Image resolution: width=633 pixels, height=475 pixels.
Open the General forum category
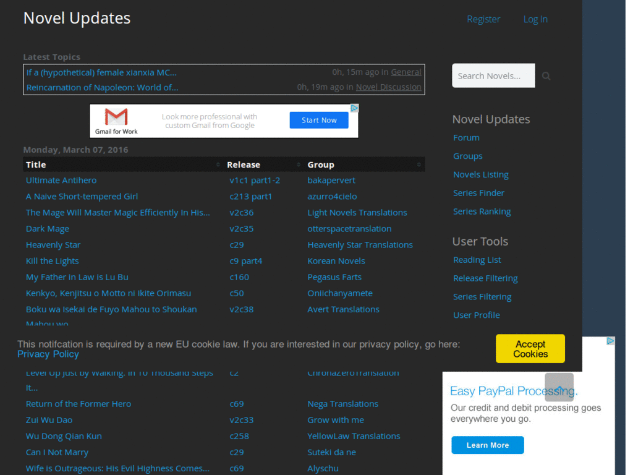click(406, 72)
